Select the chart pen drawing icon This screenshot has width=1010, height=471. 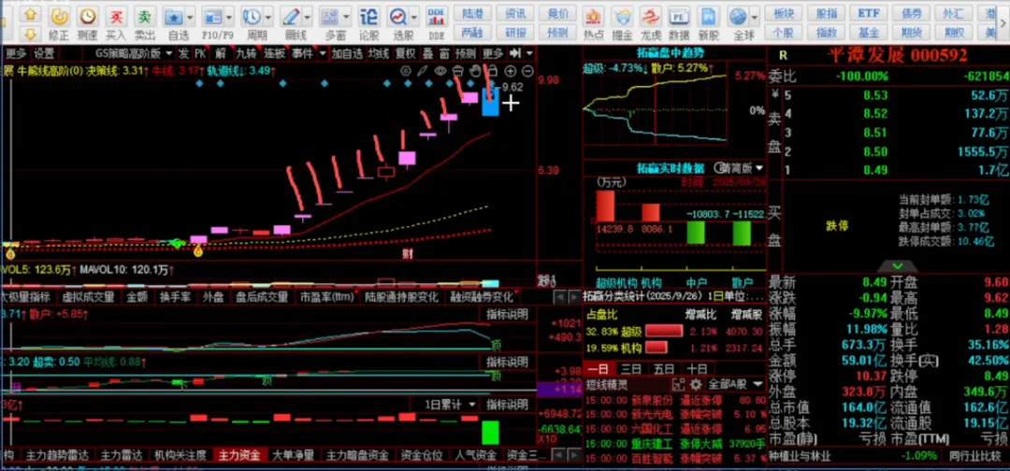point(423,70)
